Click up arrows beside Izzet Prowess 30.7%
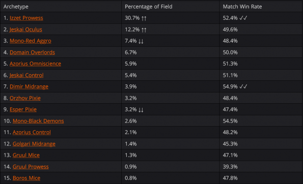Image resolution: width=303 pixels, height=184 pixels. tap(144, 18)
